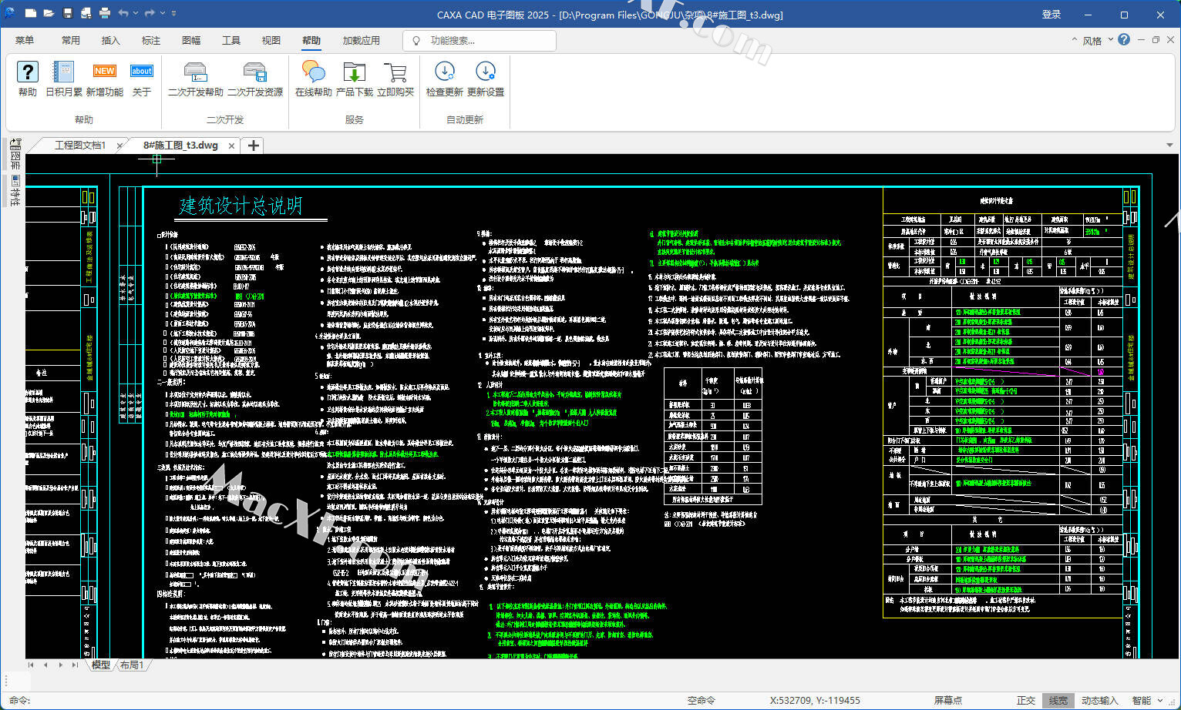Click the Save icon in title bar
1181x710 pixels.
pos(68,13)
